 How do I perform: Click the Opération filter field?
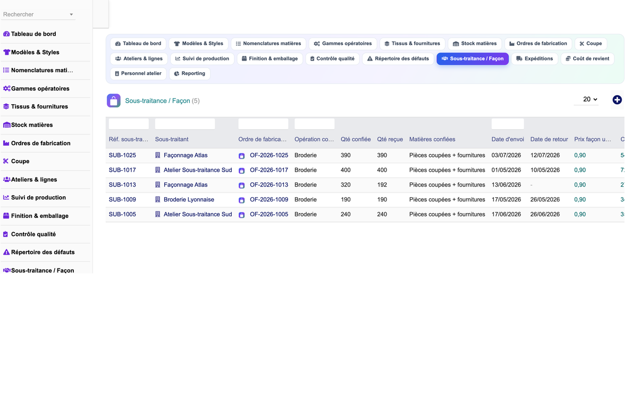pyautogui.click(x=314, y=124)
